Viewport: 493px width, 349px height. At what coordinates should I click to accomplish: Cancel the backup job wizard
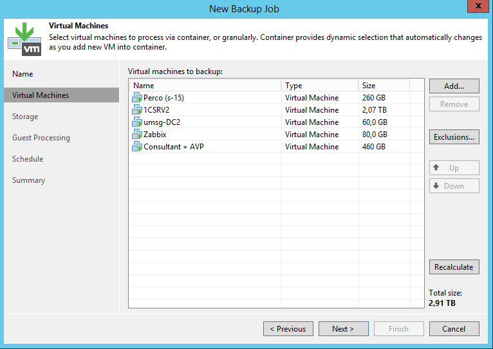coord(454,329)
